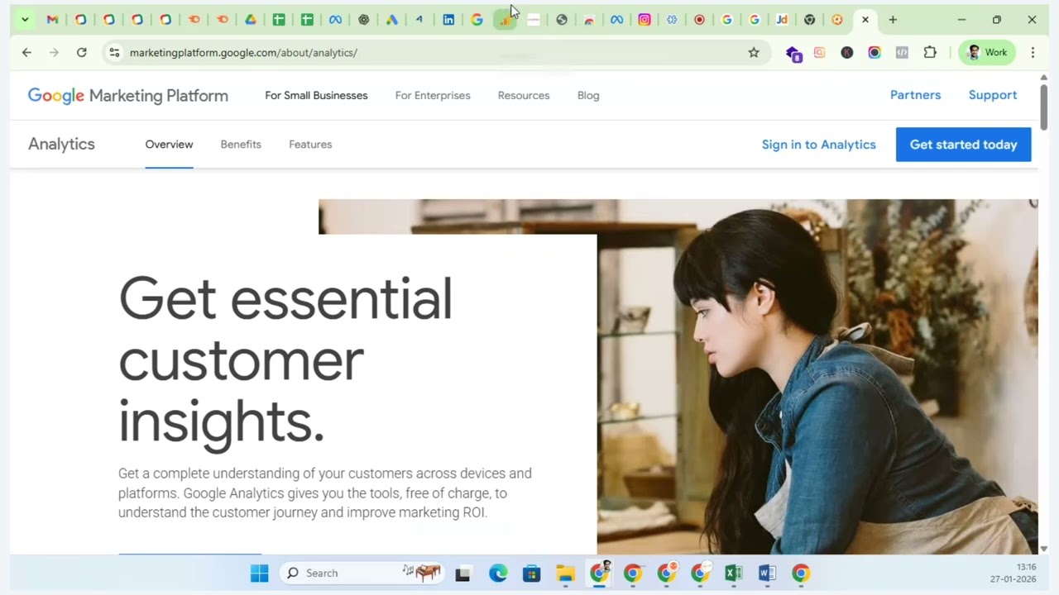This screenshot has width=1059, height=595.
Task: Click the Google Marketing Platform logo
Action: (128, 96)
